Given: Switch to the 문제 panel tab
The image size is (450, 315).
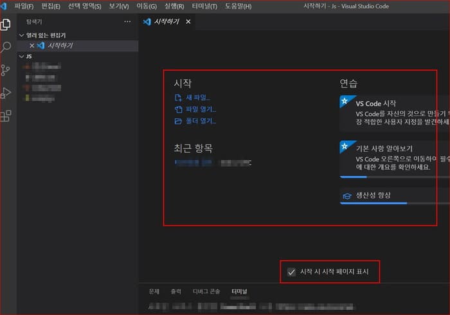Looking at the screenshot, I should (154, 291).
